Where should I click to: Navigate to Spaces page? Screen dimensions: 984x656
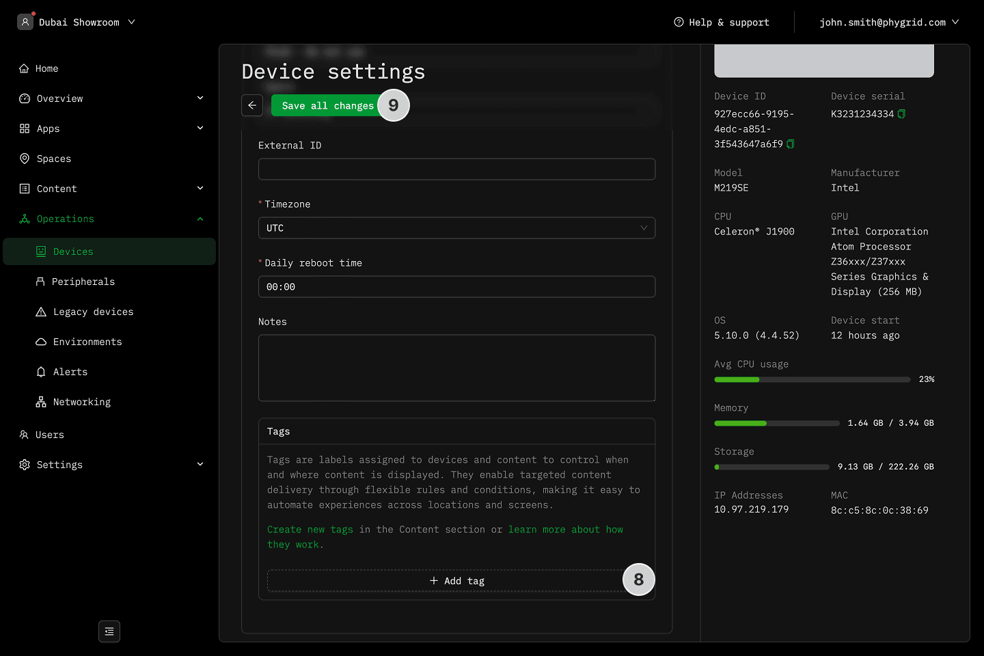(53, 159)
